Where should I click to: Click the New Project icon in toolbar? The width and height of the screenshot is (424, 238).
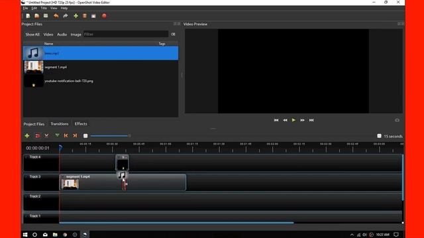click(x=28, y=16)
